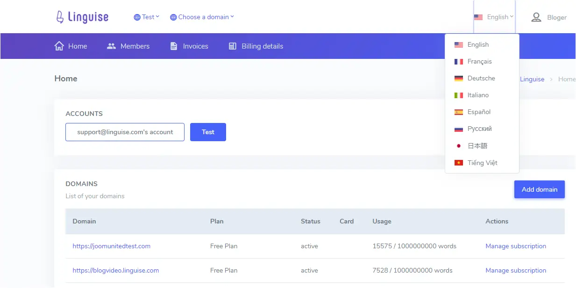
Task: Click the Bloger user profile icon
Action: [x=536, y=17]
